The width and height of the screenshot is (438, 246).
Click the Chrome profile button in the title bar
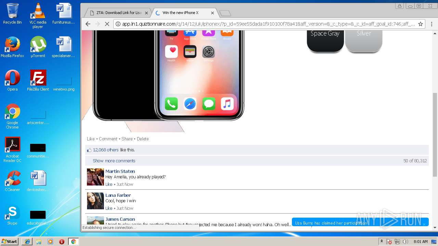pyautogui.click(x=399, y=6)
